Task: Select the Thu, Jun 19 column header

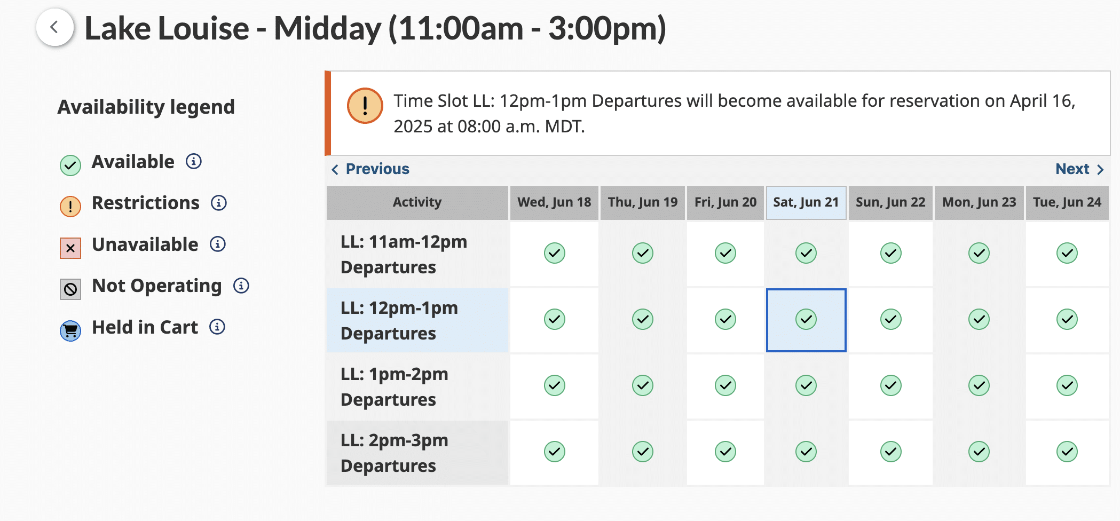Action: pos(643,203)
